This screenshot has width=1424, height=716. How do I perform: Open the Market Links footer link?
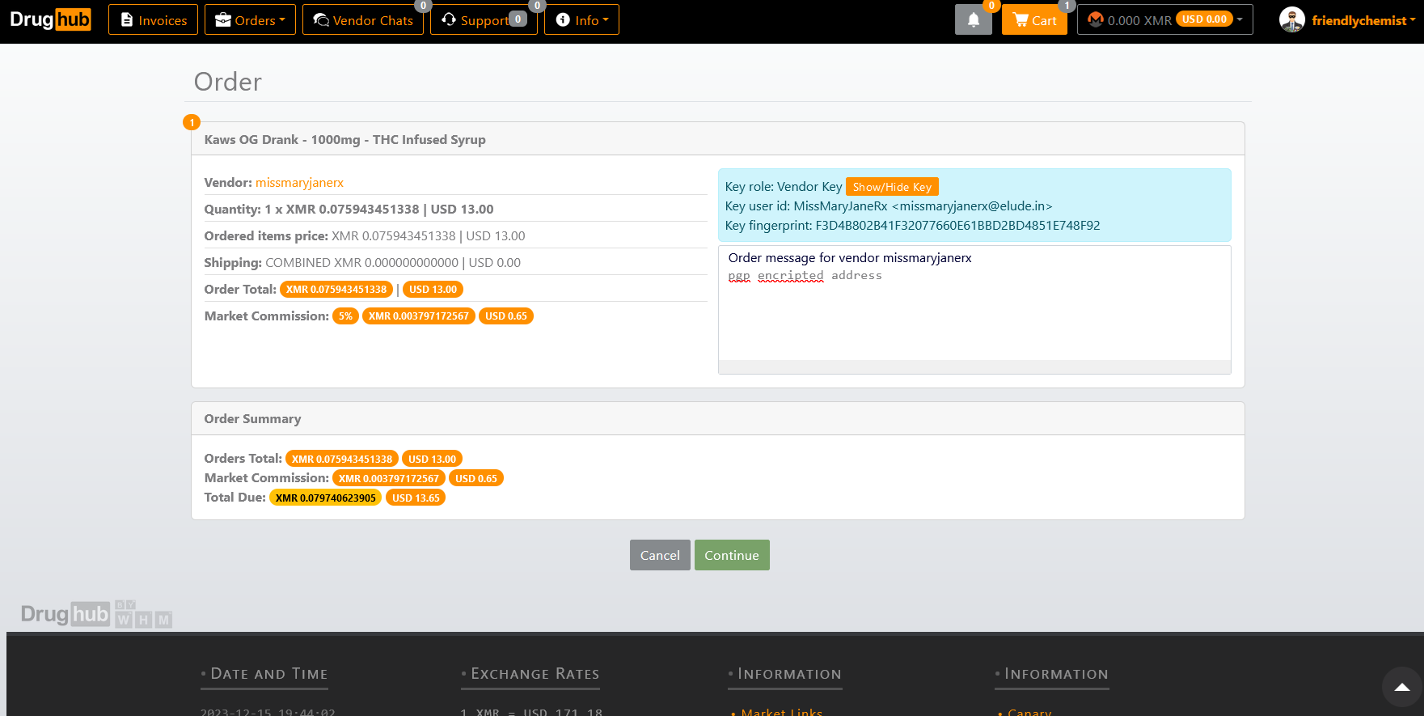781,712
